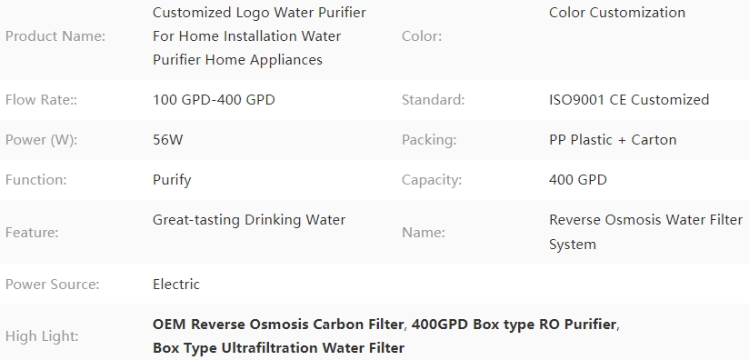Click the 56W power value

167,140
